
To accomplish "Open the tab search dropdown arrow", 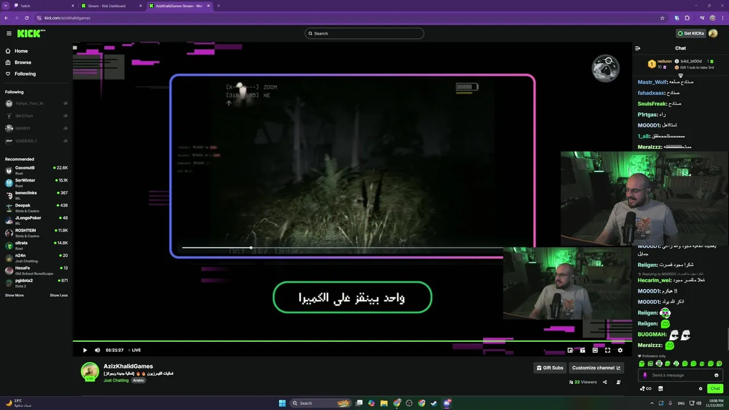I will [x=6, y=6].
